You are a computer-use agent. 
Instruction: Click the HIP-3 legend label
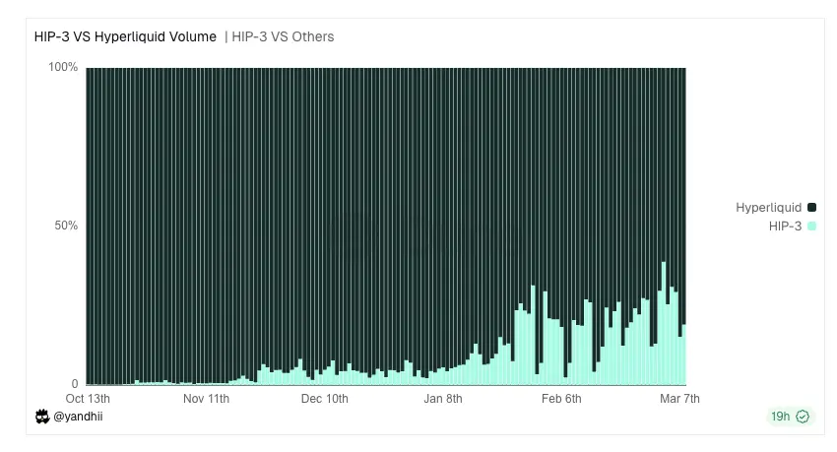click(x=785, y=226)
